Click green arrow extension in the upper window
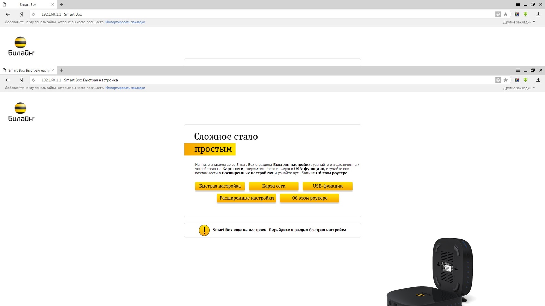Screen dimensions: 545x306 pos(525,14)
